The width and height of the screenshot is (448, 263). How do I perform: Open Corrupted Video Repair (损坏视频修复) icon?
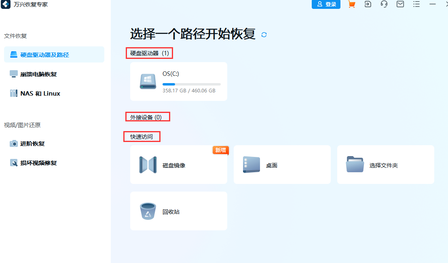pos(13,163)
